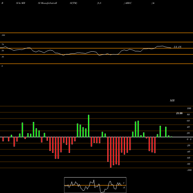Viewport: 193px width, 193px height.
Task: Click the 80 label on the MR axis
Action: (188, 115)
